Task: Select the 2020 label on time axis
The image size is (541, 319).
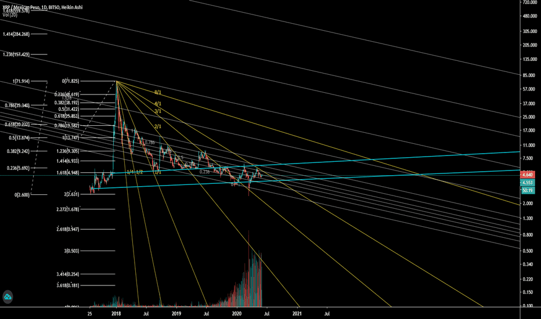Action: pyautogui.click(x=237, y=314)
